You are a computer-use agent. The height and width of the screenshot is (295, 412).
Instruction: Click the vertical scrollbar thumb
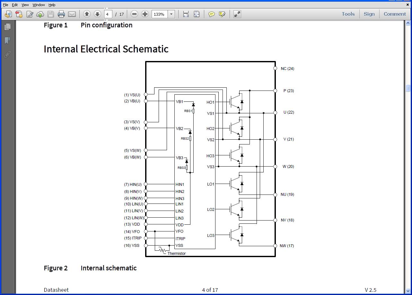[x=408, y=88]
